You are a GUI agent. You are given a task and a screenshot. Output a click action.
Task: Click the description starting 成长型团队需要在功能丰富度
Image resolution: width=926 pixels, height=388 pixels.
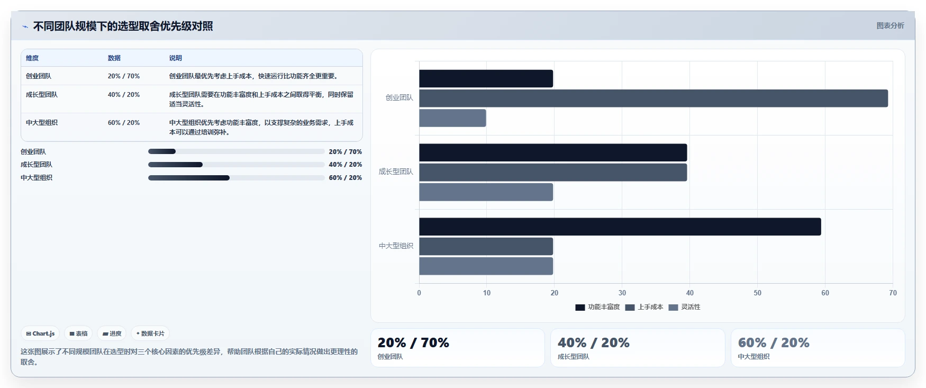coord(261,100)
